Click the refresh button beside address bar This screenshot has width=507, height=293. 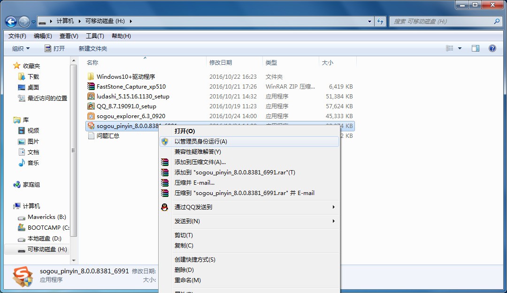(x=380, y=22)
